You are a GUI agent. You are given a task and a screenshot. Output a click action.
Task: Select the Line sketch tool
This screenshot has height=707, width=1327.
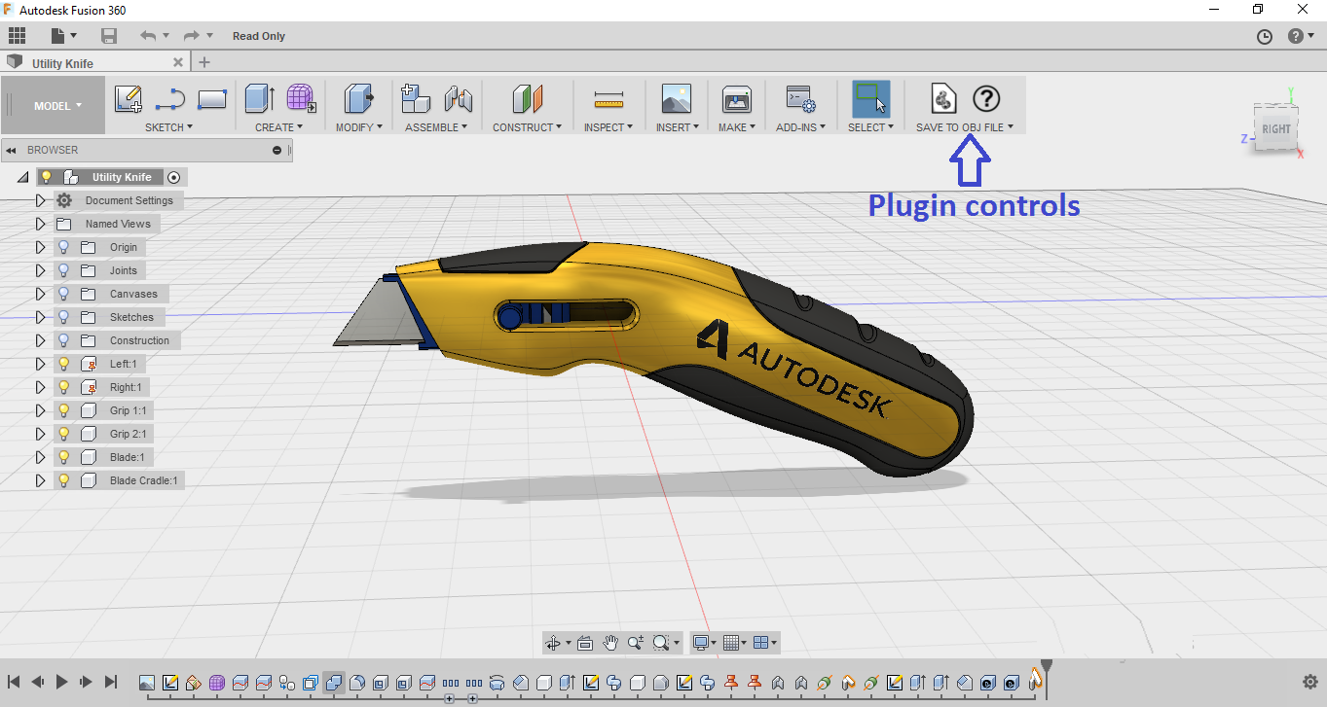[170, 98]
